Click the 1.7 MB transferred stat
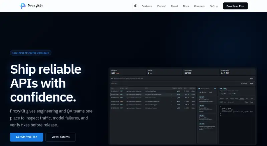Viewport: 267px width, 146px height. click(x=238, y=72)
